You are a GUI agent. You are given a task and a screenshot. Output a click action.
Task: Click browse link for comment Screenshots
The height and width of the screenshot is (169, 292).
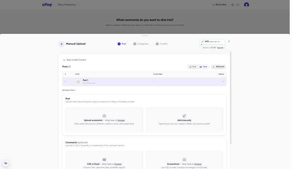click(x=198, y=164)
